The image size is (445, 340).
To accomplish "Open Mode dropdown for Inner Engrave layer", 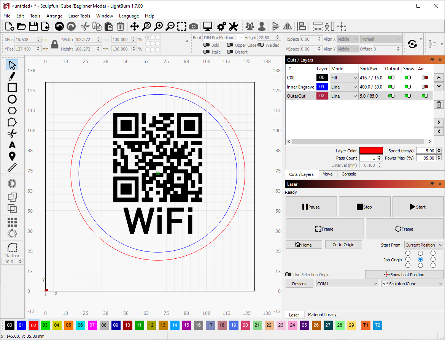I will click(x=344, y=87).
